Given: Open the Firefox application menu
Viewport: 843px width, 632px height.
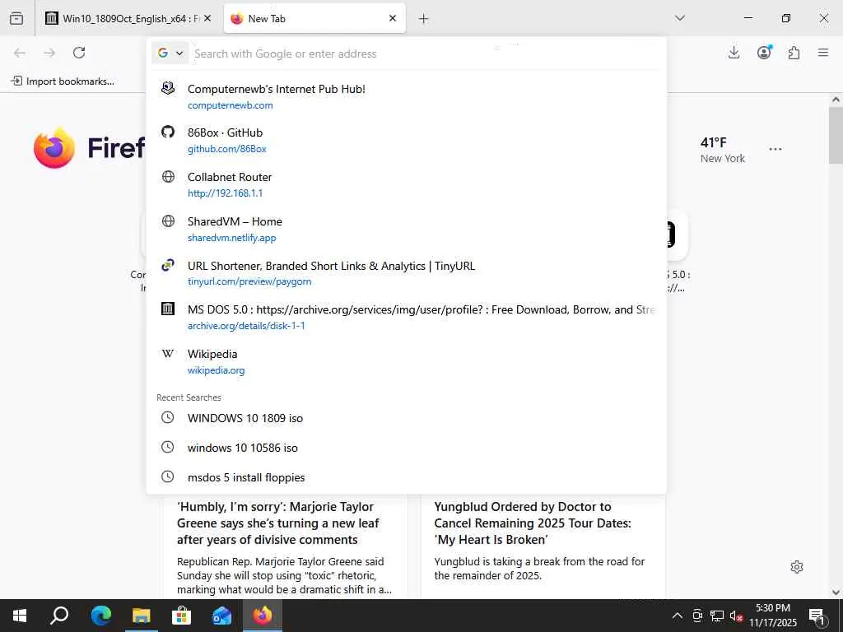Looking at the screenshot, I should [823, 53].
